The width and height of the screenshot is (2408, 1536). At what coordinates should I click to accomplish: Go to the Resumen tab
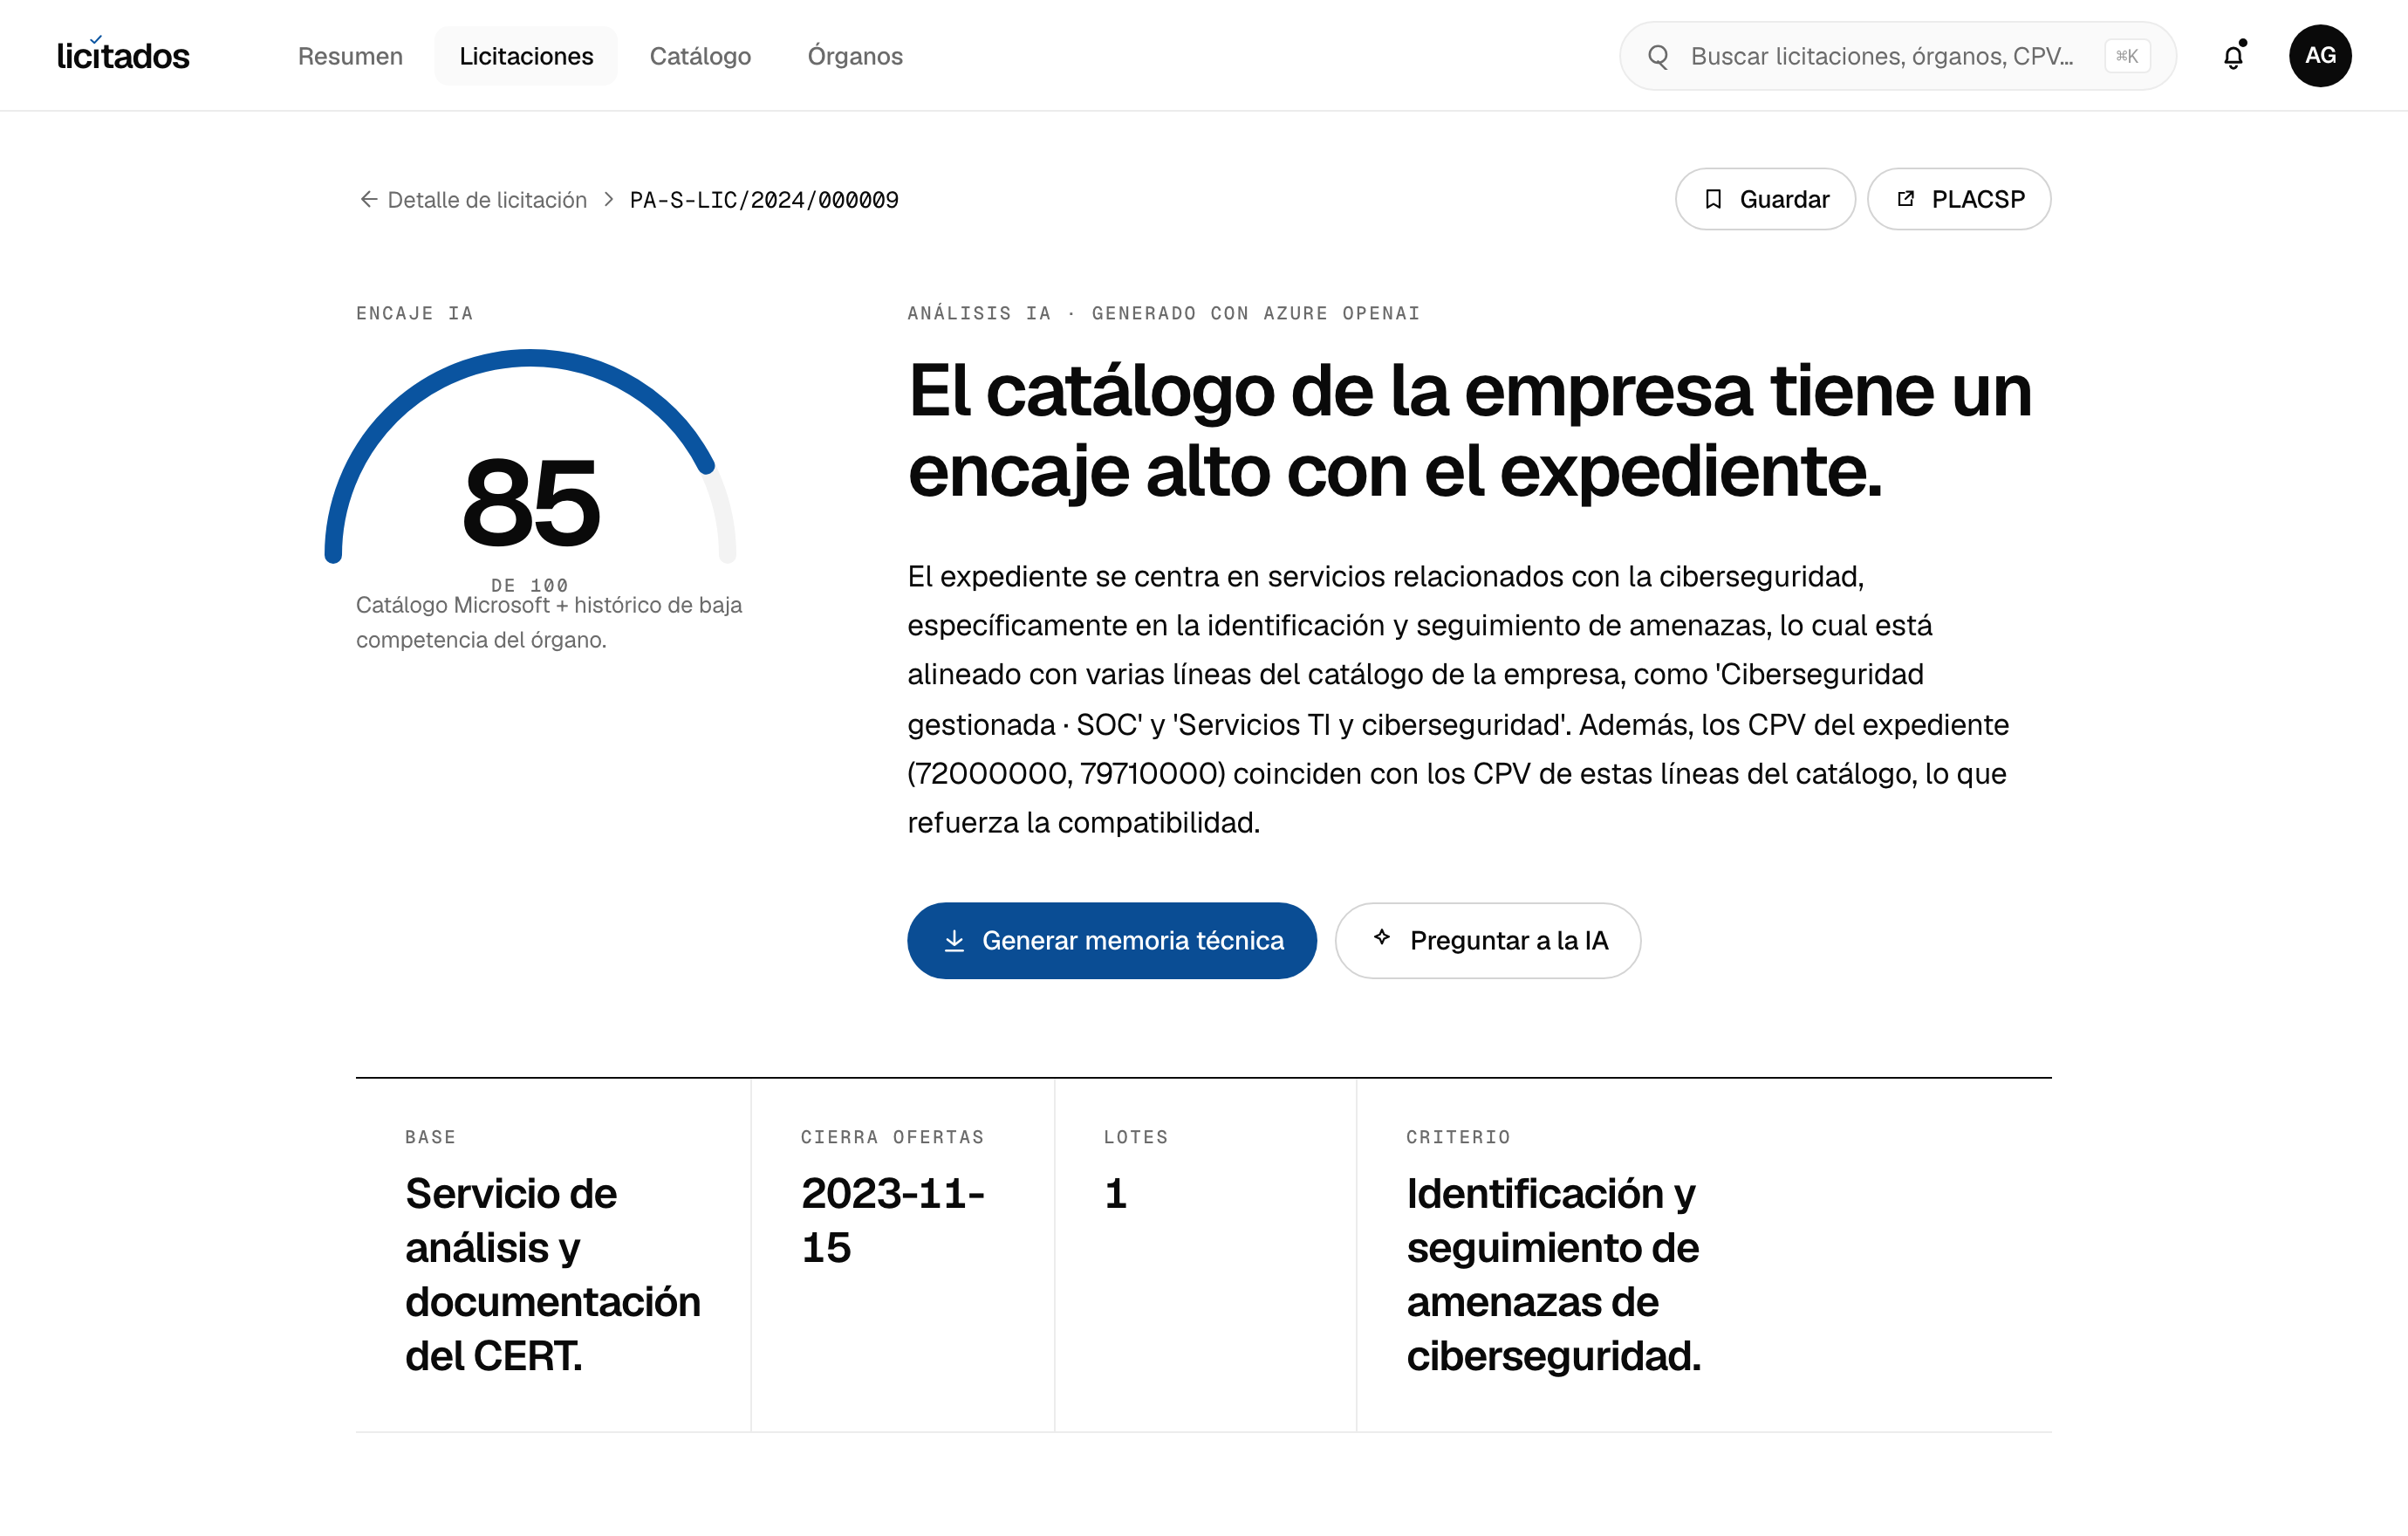tap(350, 56)
